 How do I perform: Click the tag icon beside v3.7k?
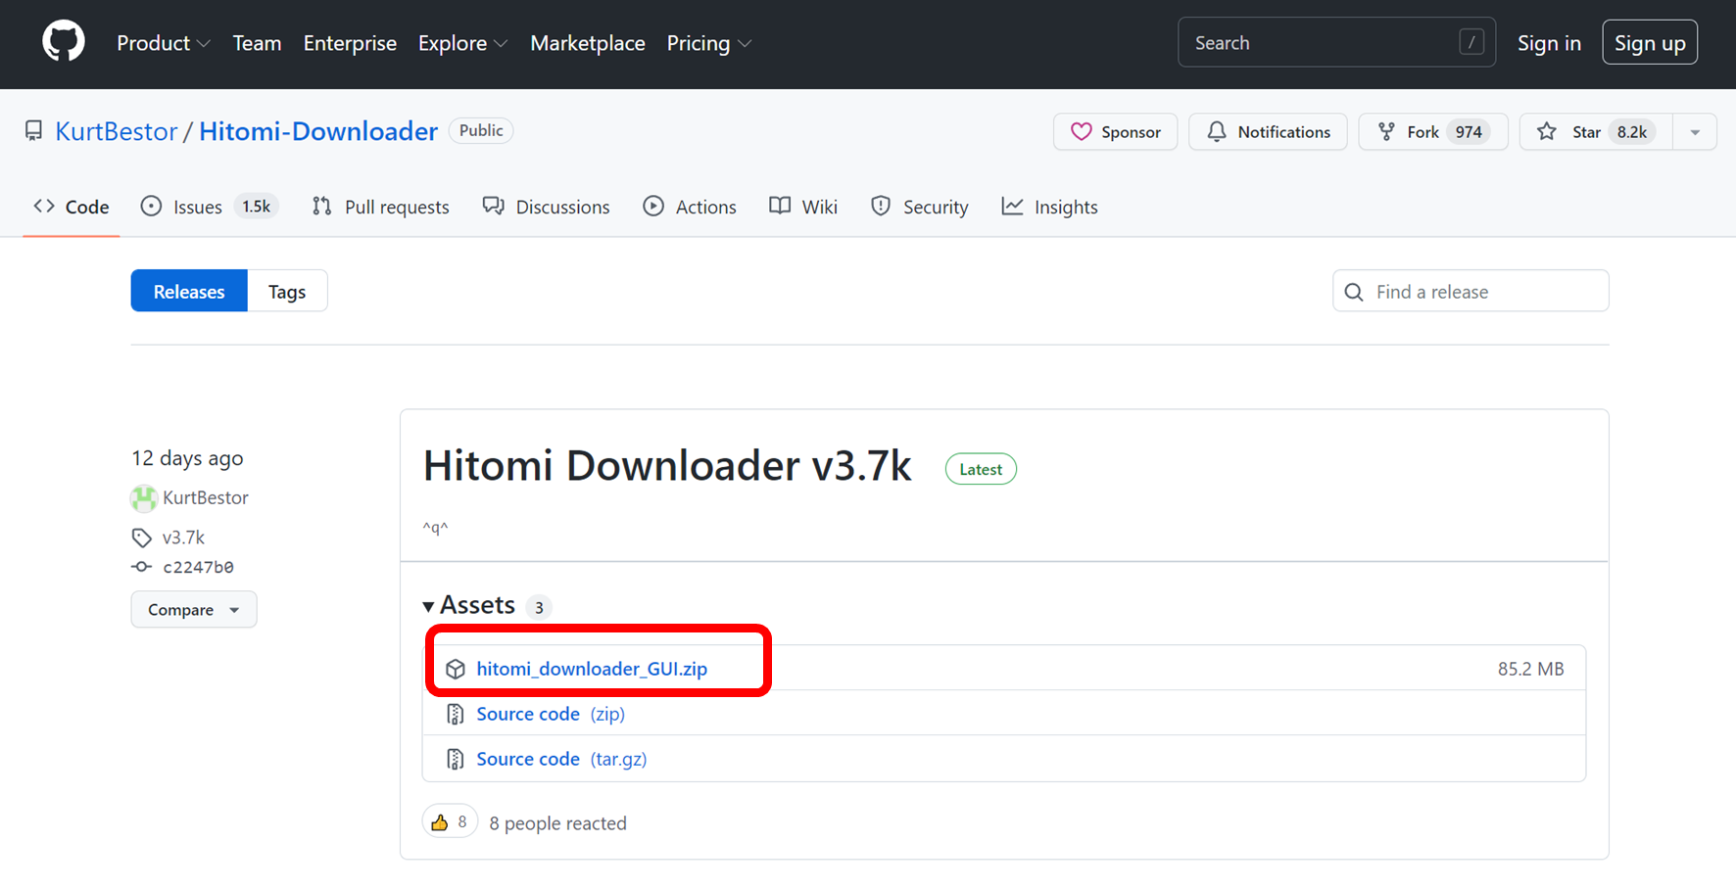pos(142,538)
